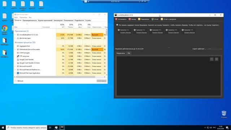Click the info icon beside panel description
This screenshot has height=130, width=231.
(117, 25)
